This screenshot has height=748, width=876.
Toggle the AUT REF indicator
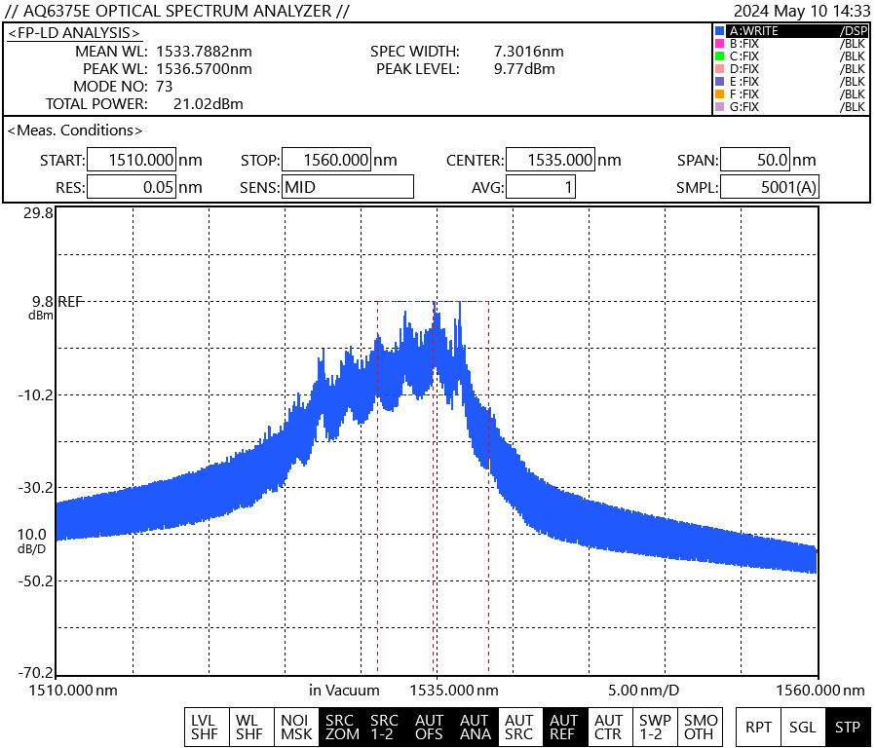[x=564, y=728]
